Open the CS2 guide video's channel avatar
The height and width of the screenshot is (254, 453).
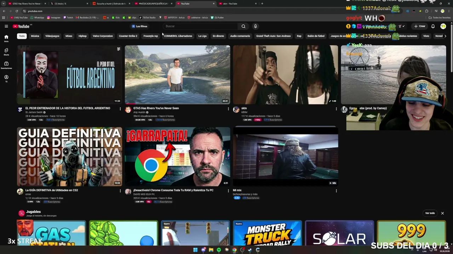20,192
